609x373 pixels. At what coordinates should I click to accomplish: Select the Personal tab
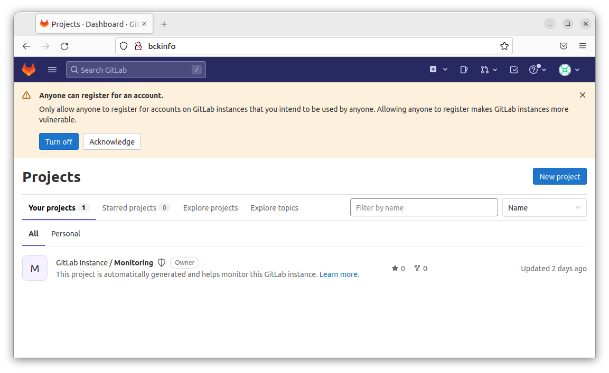(65, 233)
